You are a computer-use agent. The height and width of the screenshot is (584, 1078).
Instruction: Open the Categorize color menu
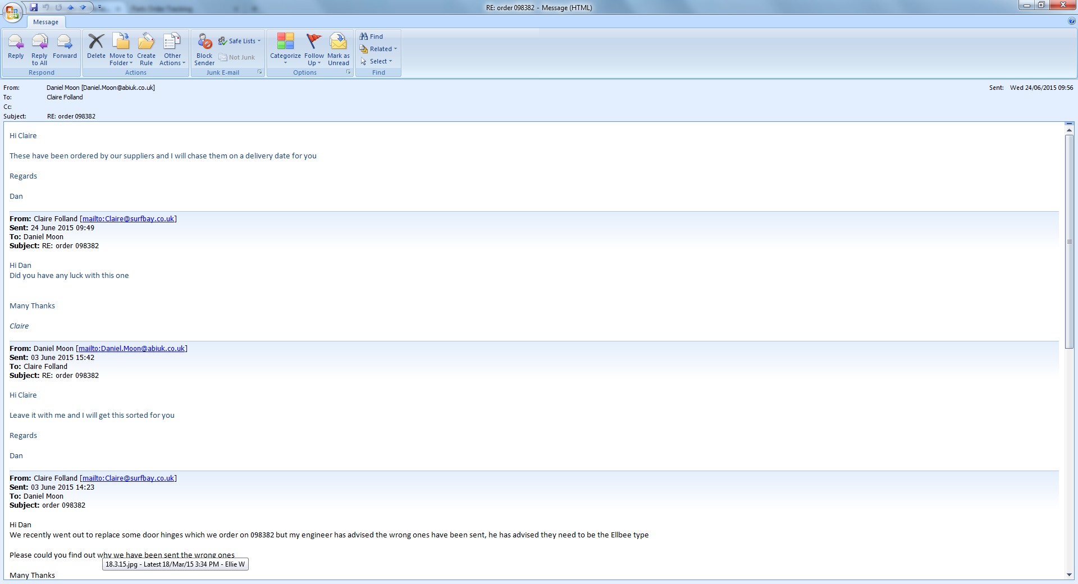point(285,49)
